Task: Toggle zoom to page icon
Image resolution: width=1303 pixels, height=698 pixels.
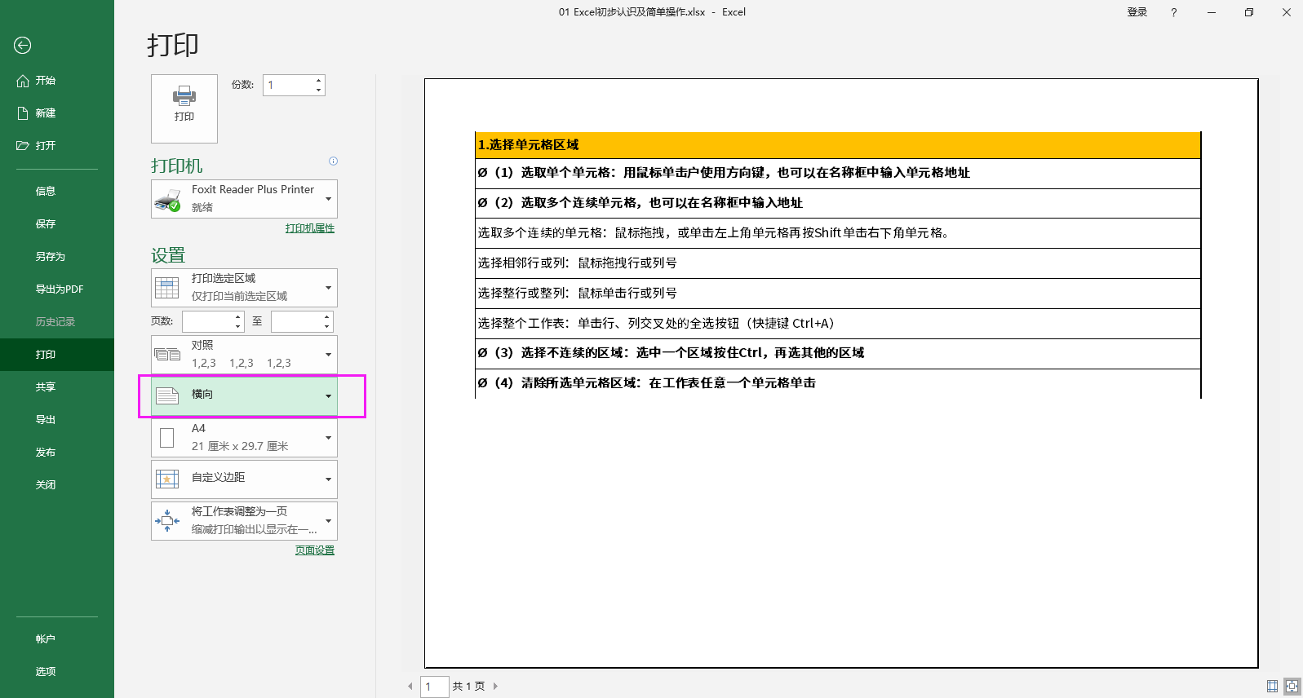Action: point(1292,687)
